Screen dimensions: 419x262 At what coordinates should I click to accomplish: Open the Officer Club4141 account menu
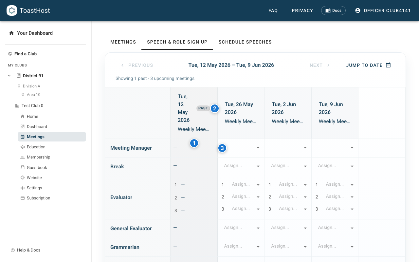383,10
